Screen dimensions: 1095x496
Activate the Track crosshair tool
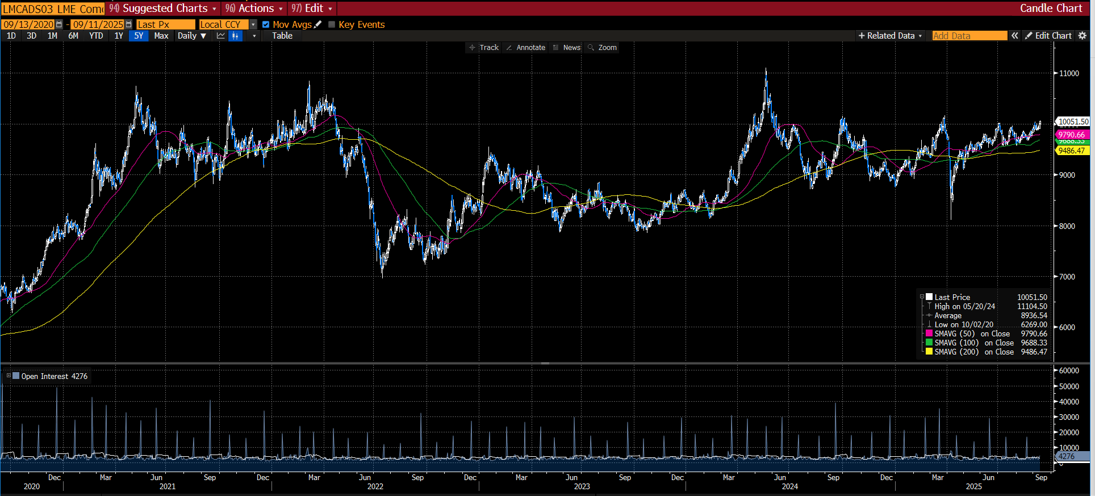pos(484,48)
